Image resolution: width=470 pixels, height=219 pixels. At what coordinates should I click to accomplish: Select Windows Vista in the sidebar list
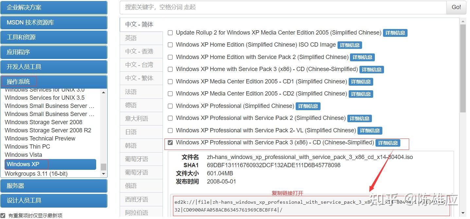pyautogui.click(x=23, y=154)
